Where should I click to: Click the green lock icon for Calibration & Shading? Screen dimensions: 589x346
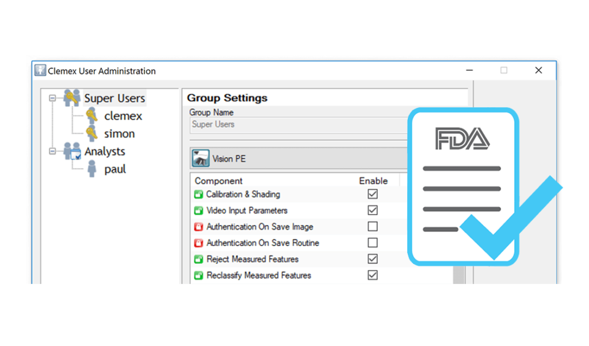pyautogui.click(x=198, y=195)
